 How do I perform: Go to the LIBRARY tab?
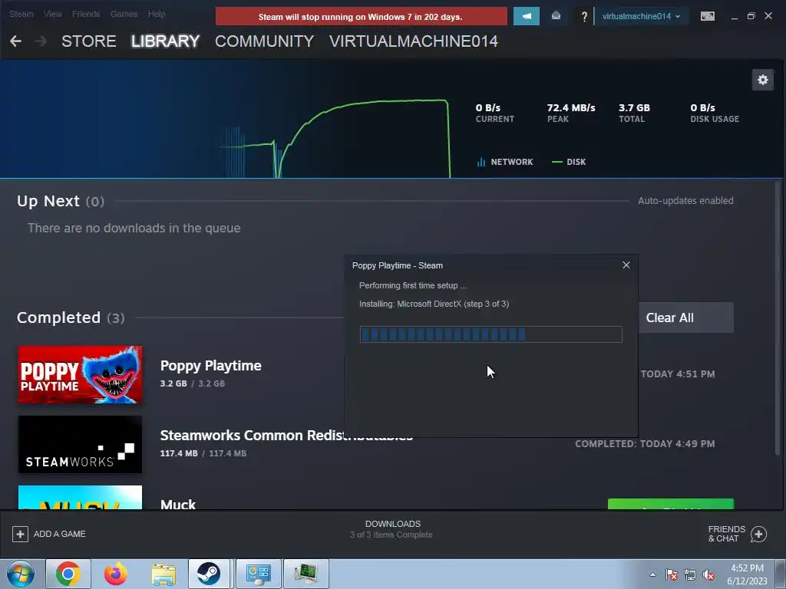166,41
